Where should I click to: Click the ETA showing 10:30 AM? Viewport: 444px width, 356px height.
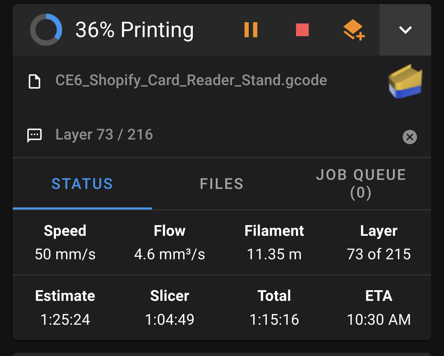point(379,319)
